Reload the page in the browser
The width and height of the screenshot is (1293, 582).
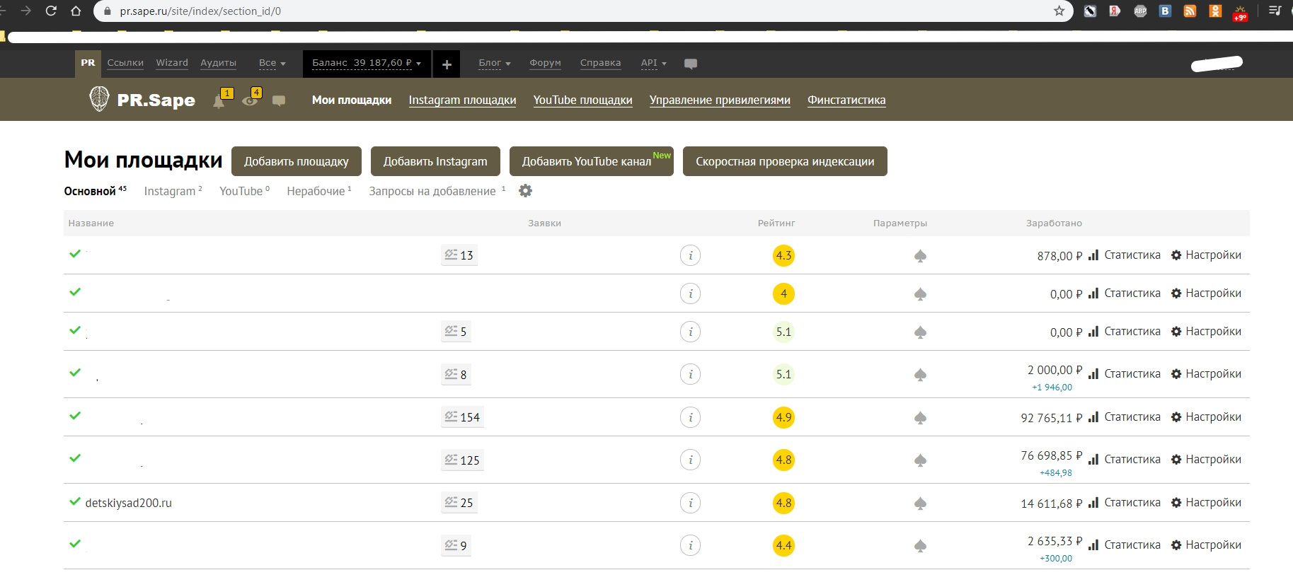click(51, 11)
